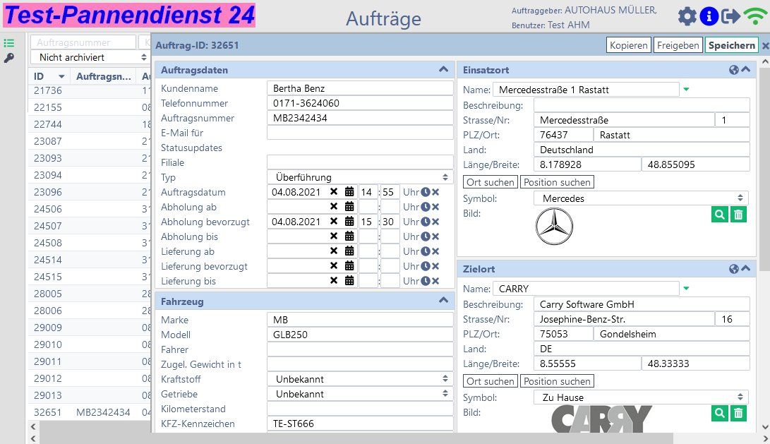The image size is (770, 444).
Task: Click the scroll-left arrow of order list
Action: click(x=33, y=427)
